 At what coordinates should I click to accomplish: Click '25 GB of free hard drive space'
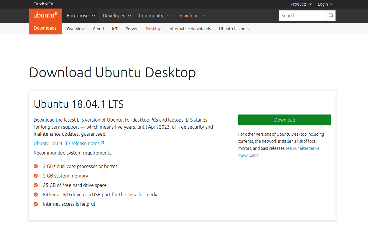tap(75, 185)
